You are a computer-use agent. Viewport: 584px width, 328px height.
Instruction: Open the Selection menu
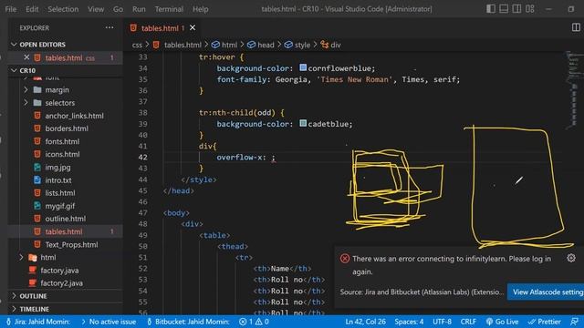pyautogui.click(x=63, y=9)
